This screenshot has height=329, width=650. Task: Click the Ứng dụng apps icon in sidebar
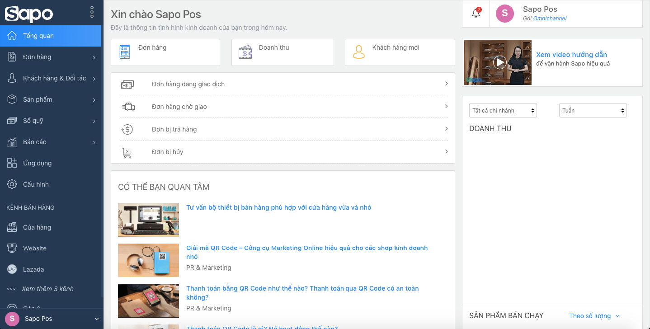[x=12, y=163]
